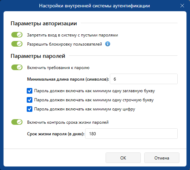Toggle the 'Включить требования к паролю' switch
This screenshot has width=190, height=170.
pos(17,67)
